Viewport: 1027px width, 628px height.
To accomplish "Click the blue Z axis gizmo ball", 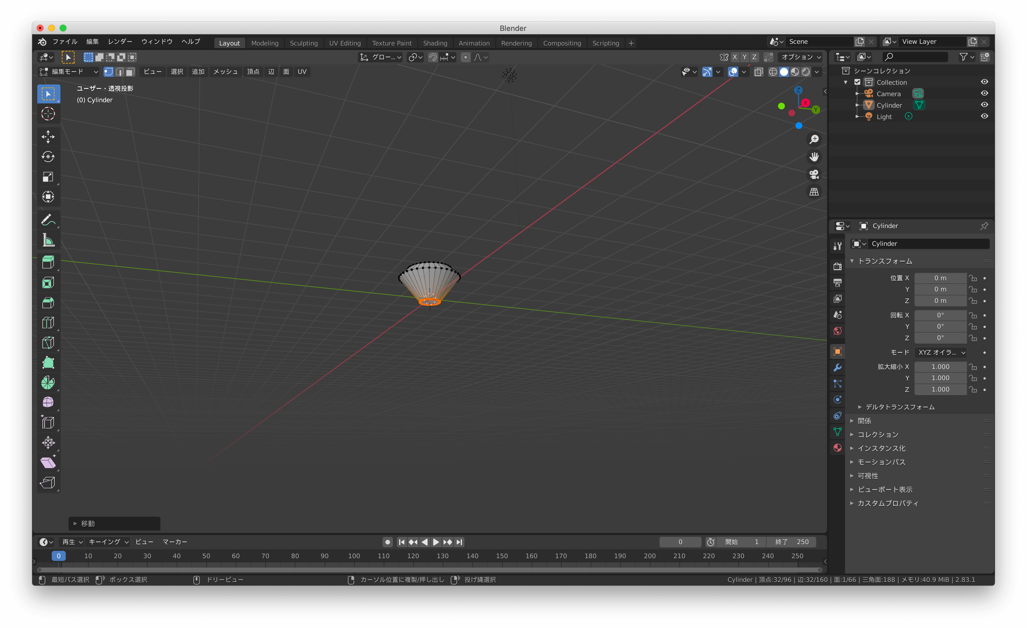I will pyautogui.click(x=798, y=90).
